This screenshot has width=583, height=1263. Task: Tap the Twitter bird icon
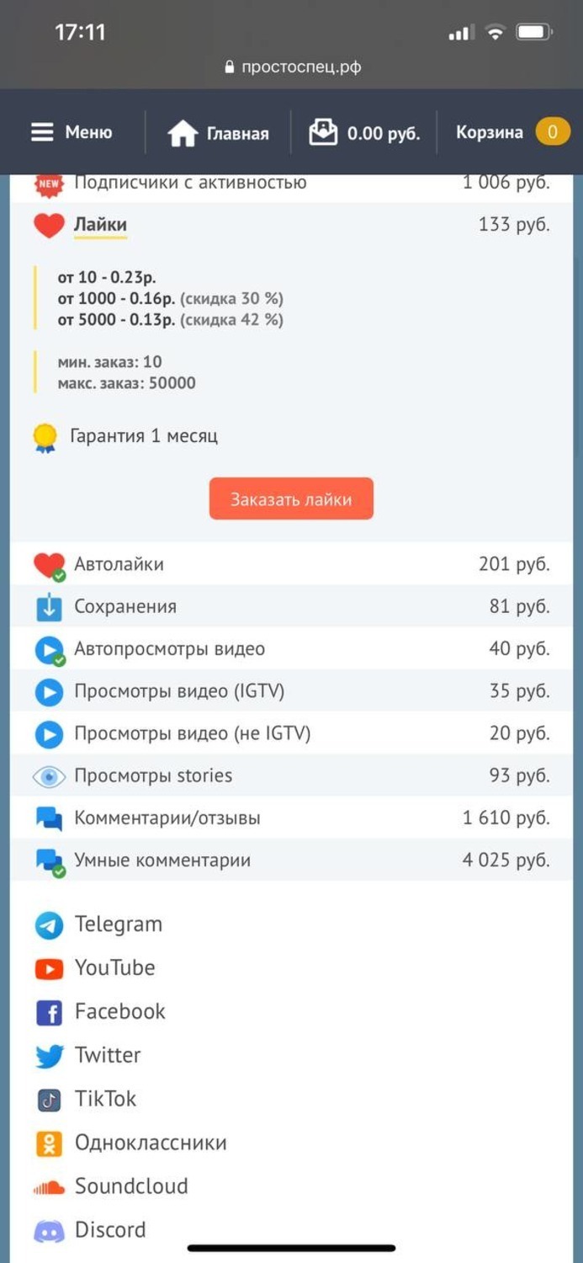(x=50, y=1056)
